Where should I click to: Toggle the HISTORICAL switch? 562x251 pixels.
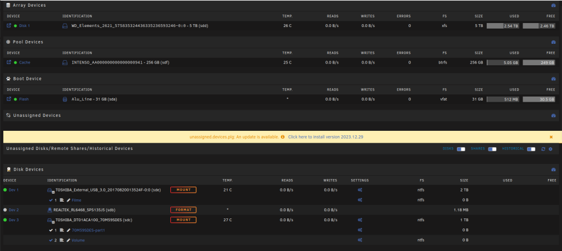click(x=531, y=149)
